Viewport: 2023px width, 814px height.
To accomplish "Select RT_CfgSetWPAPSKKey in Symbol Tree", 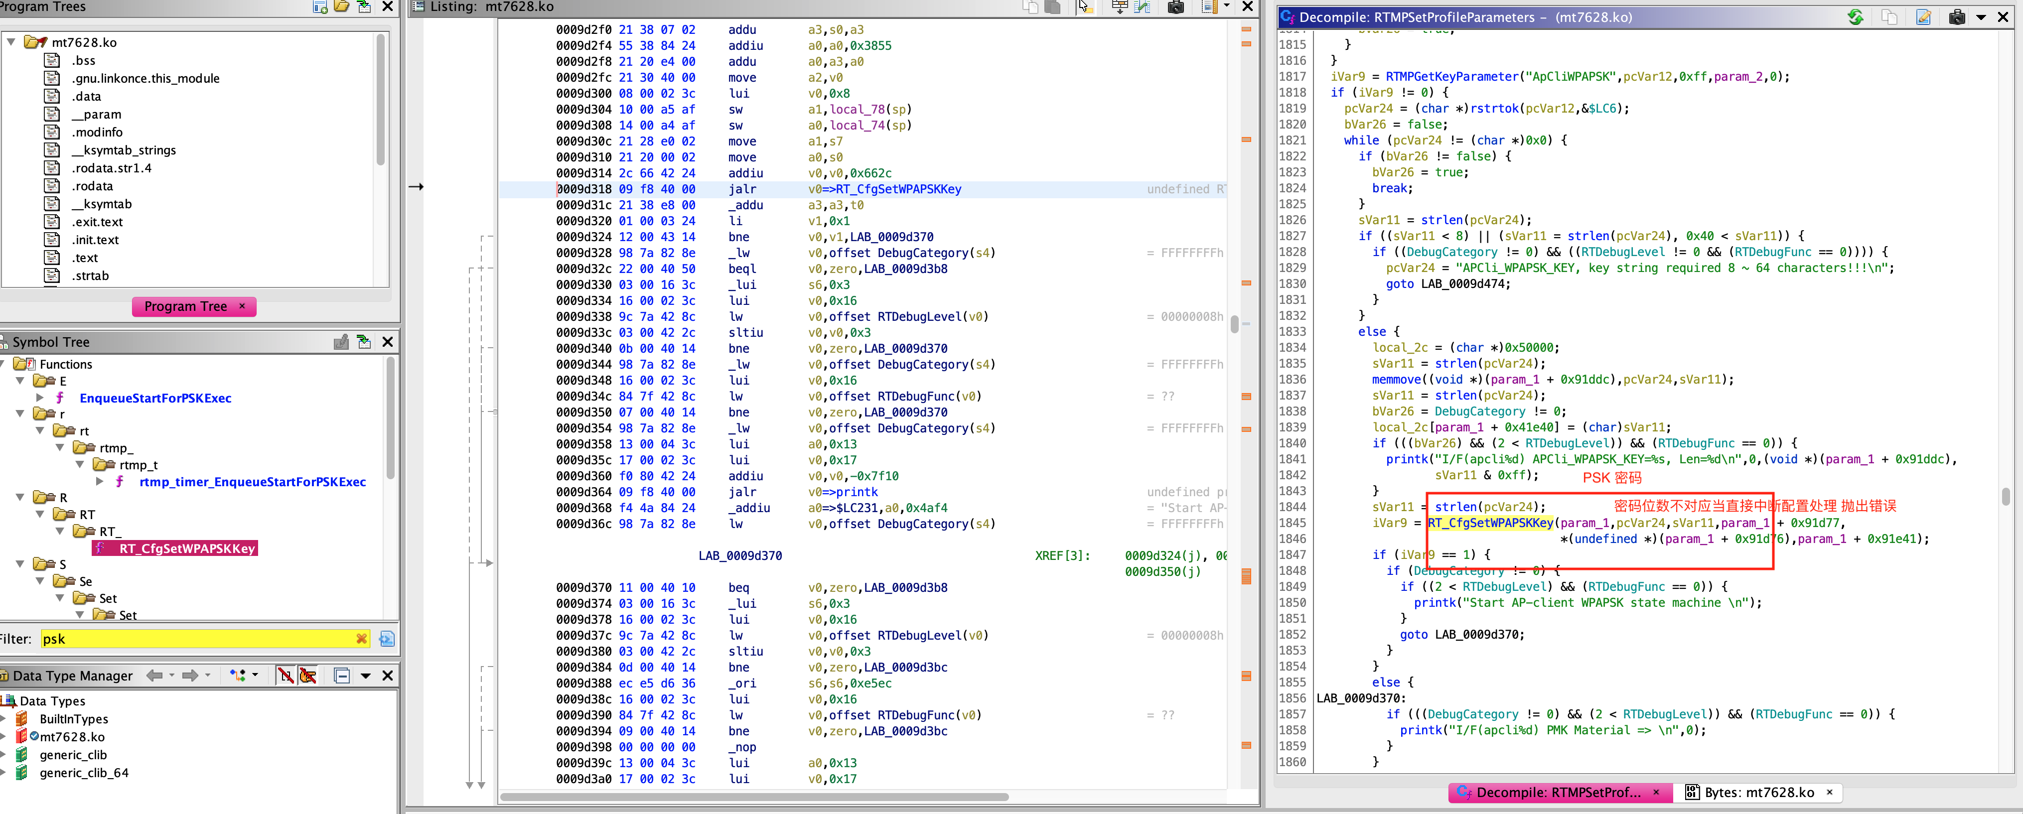I will (187, 548).
